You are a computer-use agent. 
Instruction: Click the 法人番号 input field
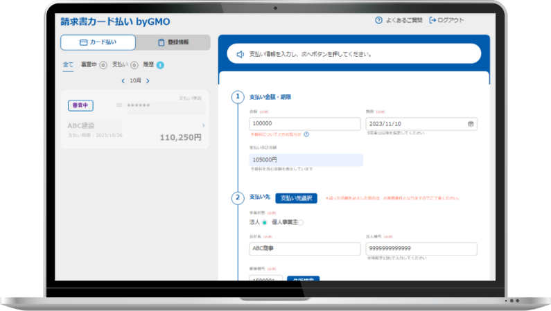point(421,249)
